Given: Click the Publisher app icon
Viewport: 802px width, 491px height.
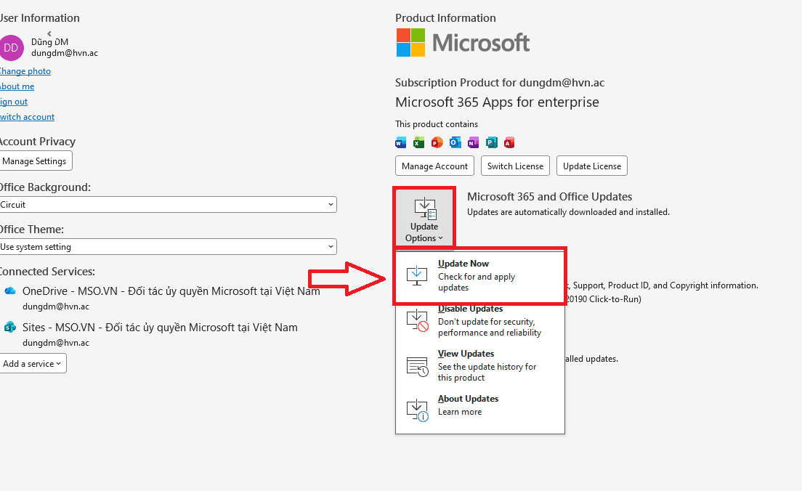Looking at the screenshot, I should [492, 142].
